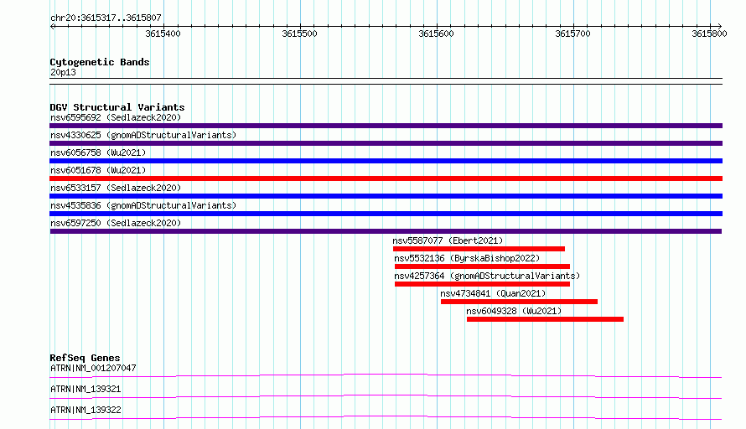746x429 pixels.
Task: Click the nsv6049328 (Wu2021) label
Action: 514,311
